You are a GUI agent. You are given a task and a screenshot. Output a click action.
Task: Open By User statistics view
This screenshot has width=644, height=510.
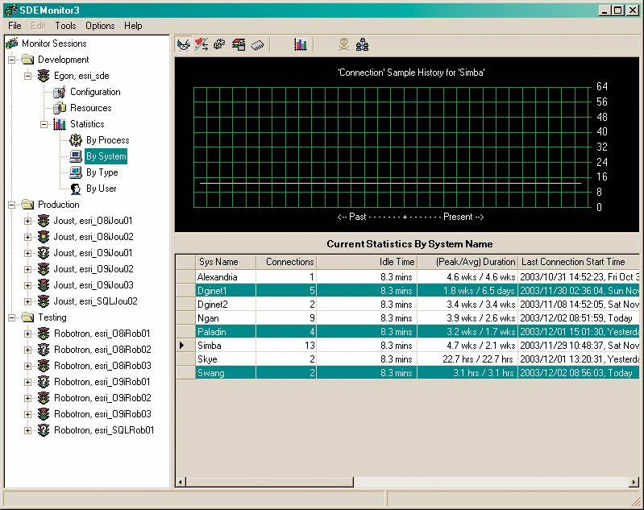(101, 189)
